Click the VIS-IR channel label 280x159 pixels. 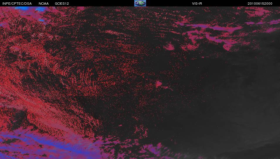(x=197, y=4)
